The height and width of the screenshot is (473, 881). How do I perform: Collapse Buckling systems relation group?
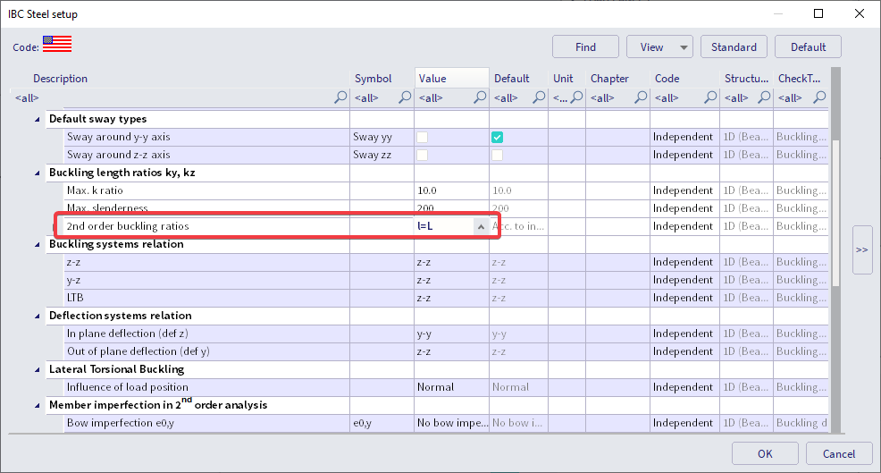38,245
